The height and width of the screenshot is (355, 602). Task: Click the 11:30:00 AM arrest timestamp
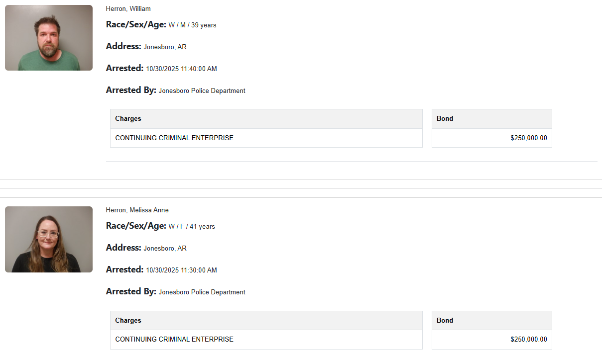coord(181,270)
